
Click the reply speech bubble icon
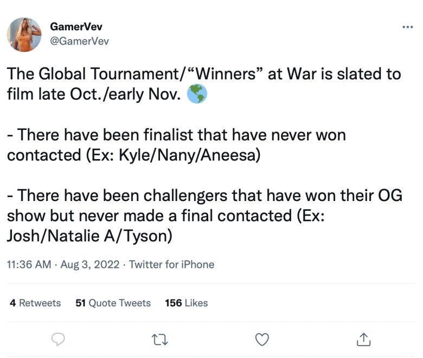(x=58, y=339)
